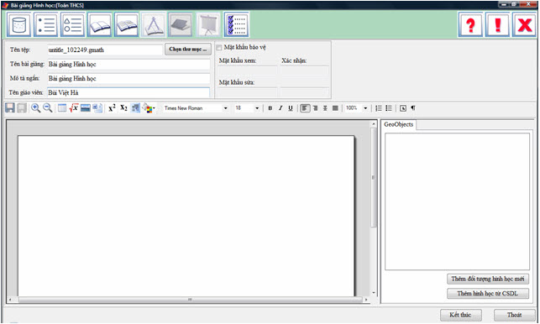Enable the Mật khẩu bảo vệ checkbox
This screenshot has width=540, height=324.
tap(219, 48)
